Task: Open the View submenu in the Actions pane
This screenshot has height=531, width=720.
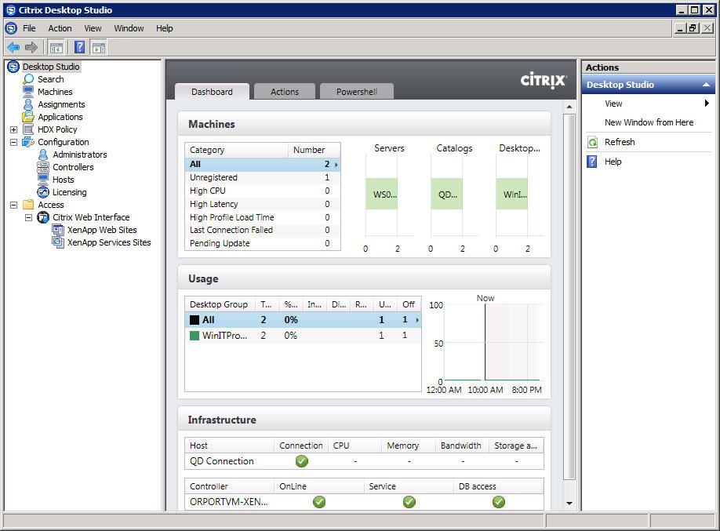Action: (613, 103)
